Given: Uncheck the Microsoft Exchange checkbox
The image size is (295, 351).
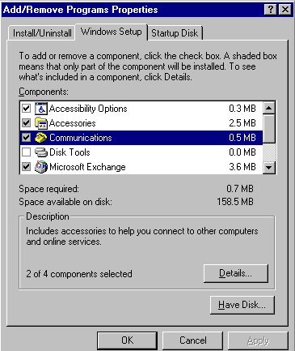Looking at the screenshot, I should (26, 167).
